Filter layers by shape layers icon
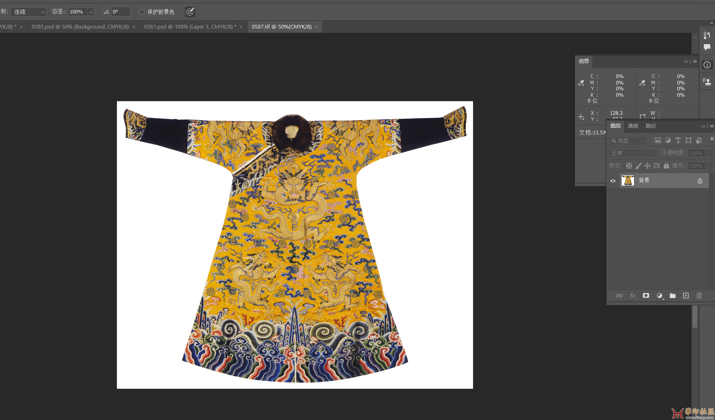The height and width of the screenshot is (420, 715). coord(688,140)
